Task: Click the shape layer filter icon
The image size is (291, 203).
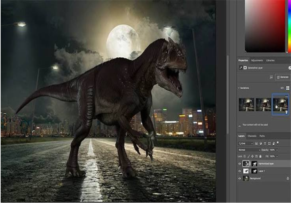Action: tap(269, 143)
